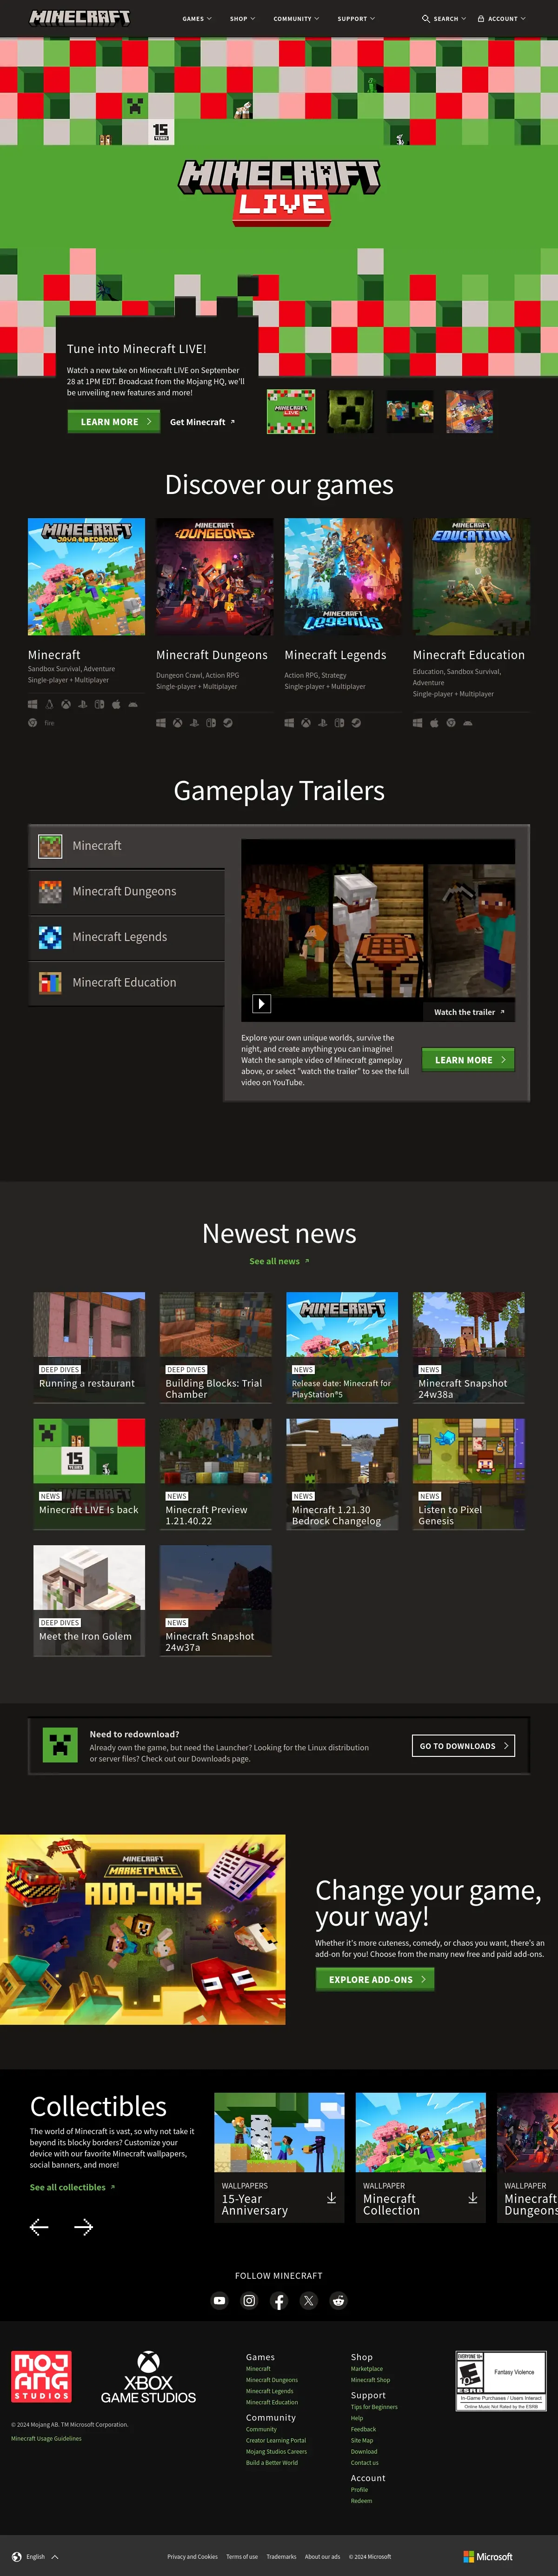Open the Search dropdown in the header
The width and height of the screenshot is (558, 2576).
[444, 18]
